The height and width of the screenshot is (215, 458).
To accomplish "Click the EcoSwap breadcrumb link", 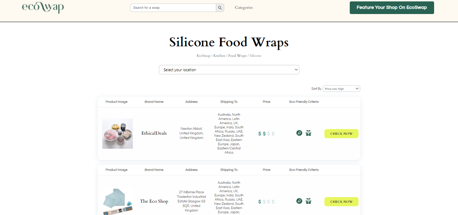I will click(x=204, y=56).
